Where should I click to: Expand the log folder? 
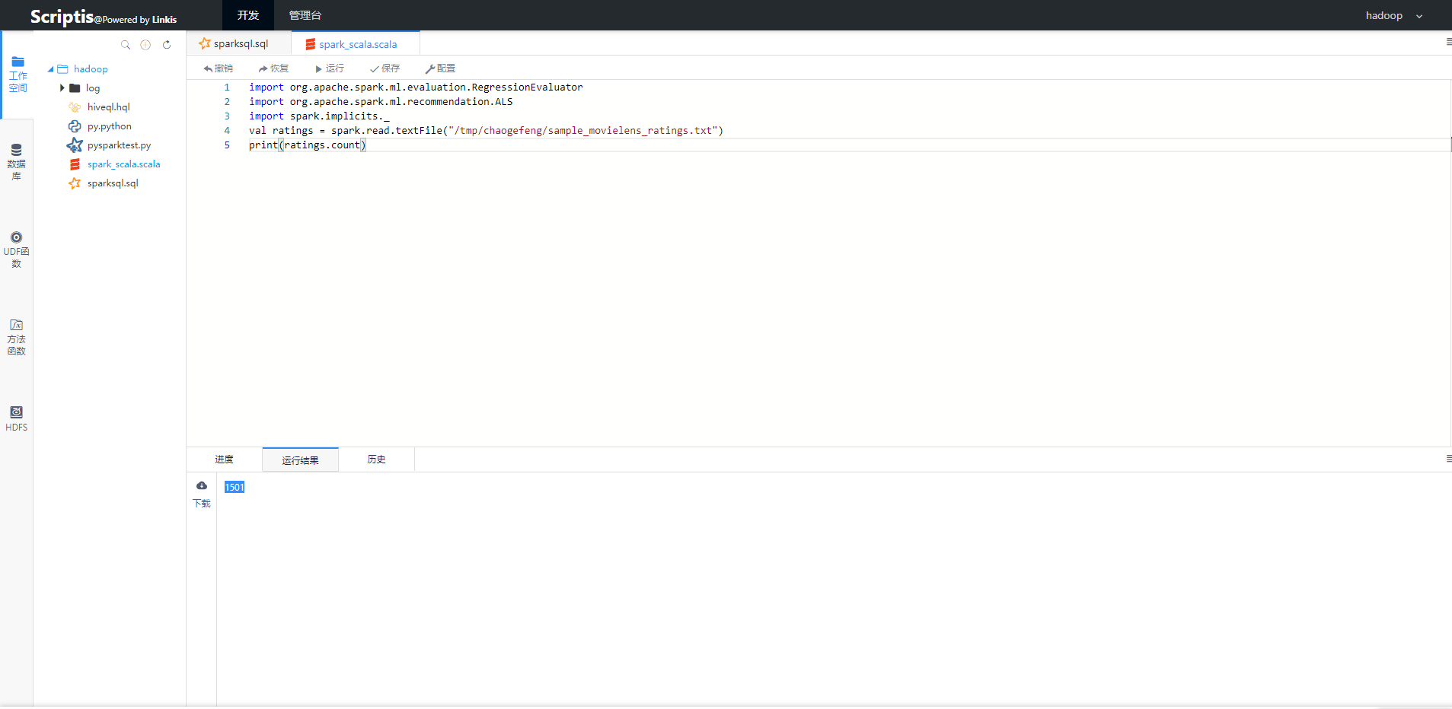click(62, 88)
